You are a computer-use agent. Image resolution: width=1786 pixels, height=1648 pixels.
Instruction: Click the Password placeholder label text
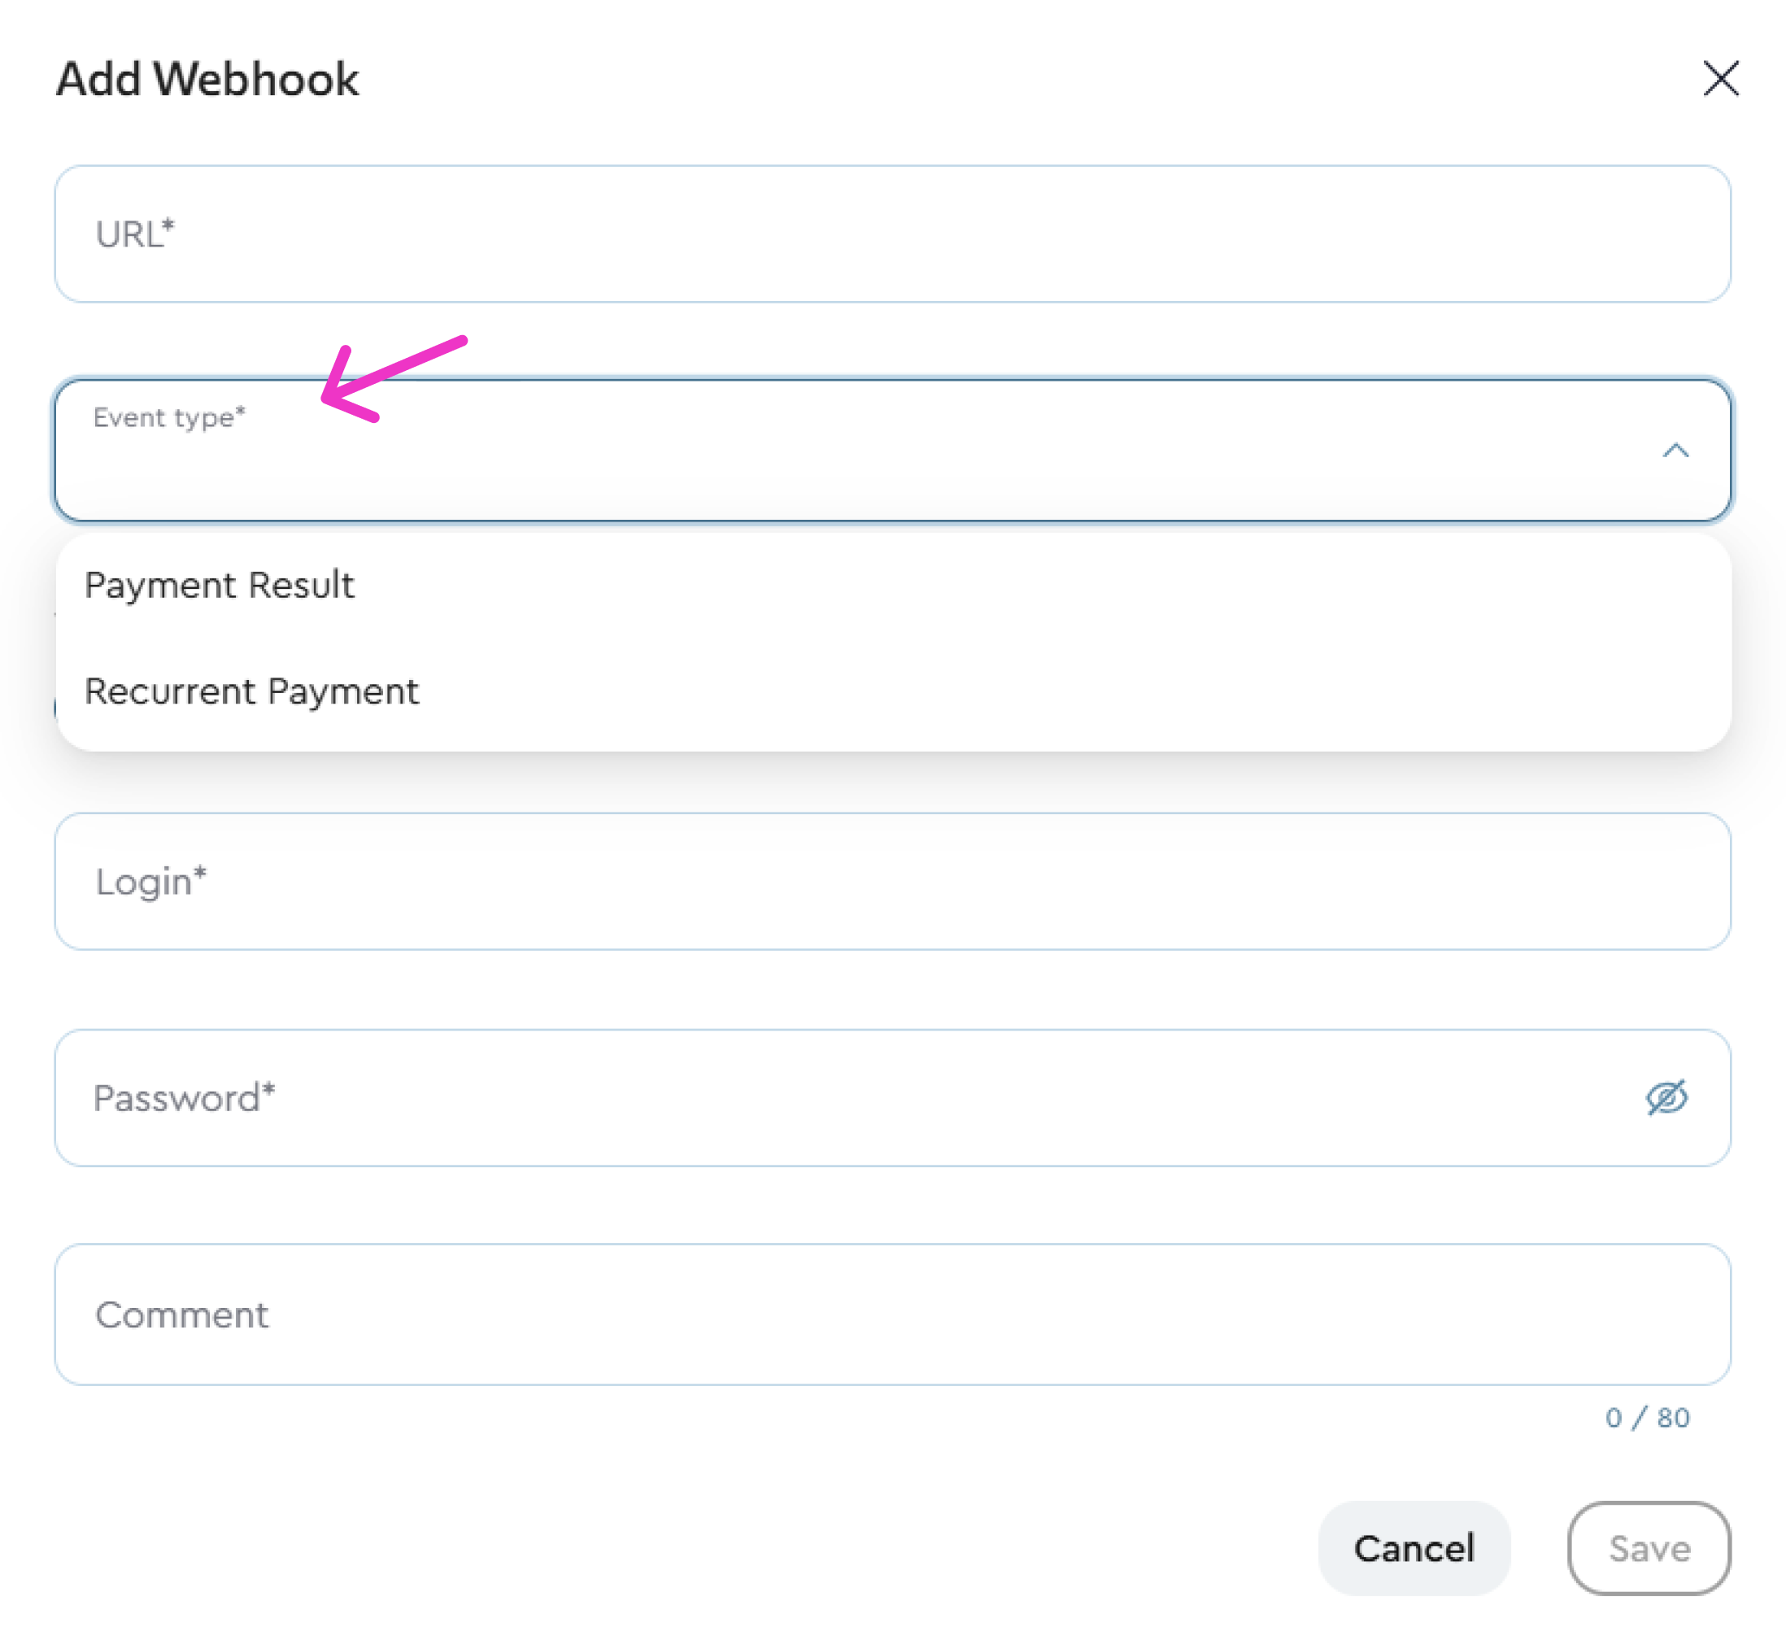(x=184, y=1098)
